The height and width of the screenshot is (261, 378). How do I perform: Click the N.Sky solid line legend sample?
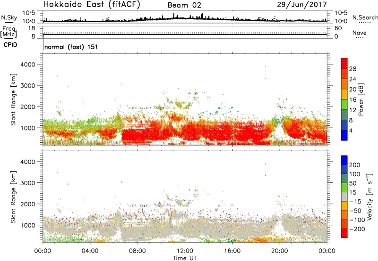tap(9, 22)
